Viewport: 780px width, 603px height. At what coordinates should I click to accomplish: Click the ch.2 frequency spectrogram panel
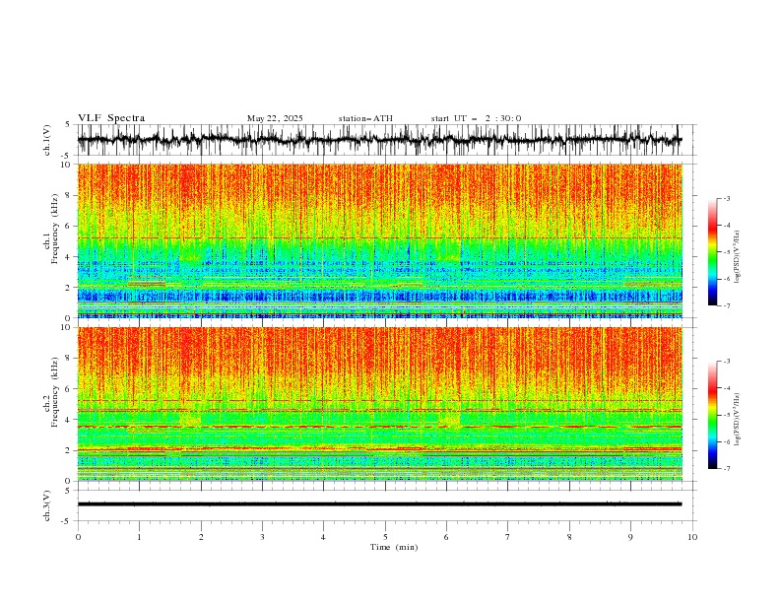pyautogui.click(x=379, y=404)
